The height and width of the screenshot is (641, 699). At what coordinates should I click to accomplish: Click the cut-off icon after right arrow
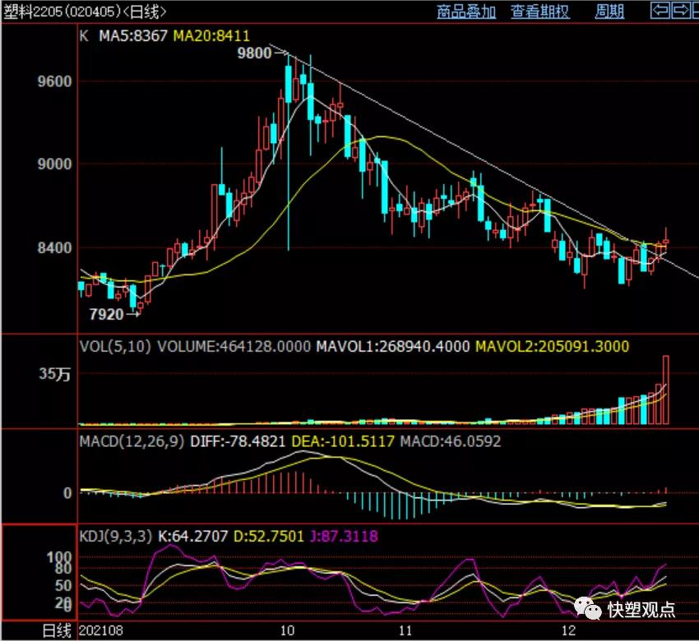tap(695, 11)
